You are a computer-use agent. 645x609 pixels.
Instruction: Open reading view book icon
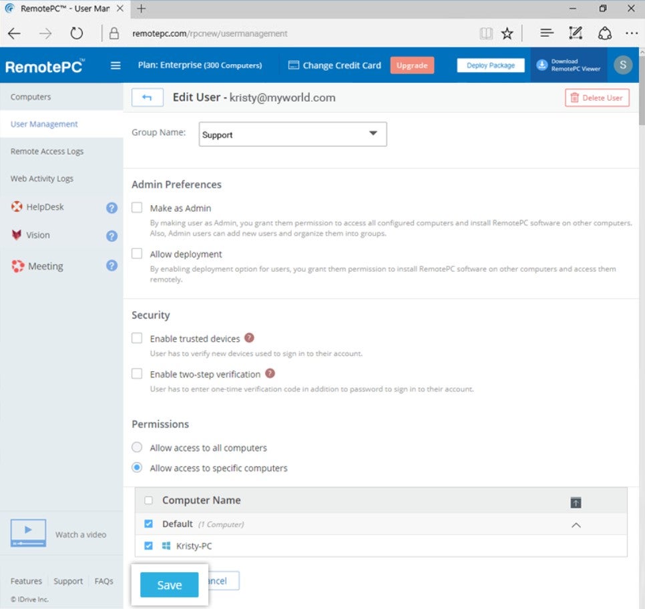[x=486, y=33]
